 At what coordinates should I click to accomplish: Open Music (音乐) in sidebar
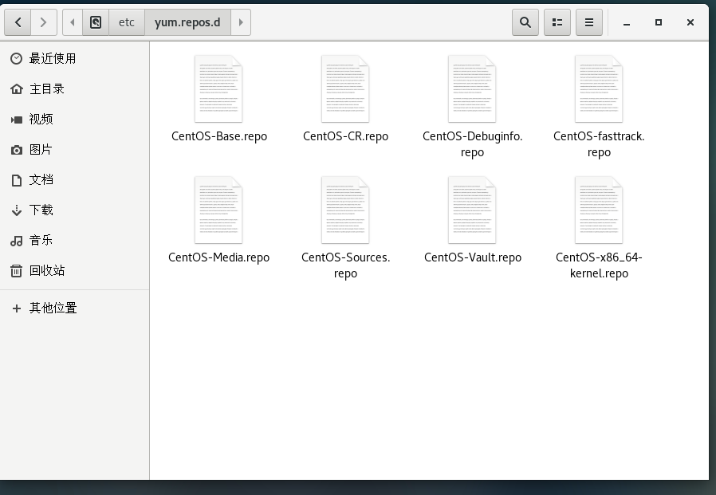[75, 240]
